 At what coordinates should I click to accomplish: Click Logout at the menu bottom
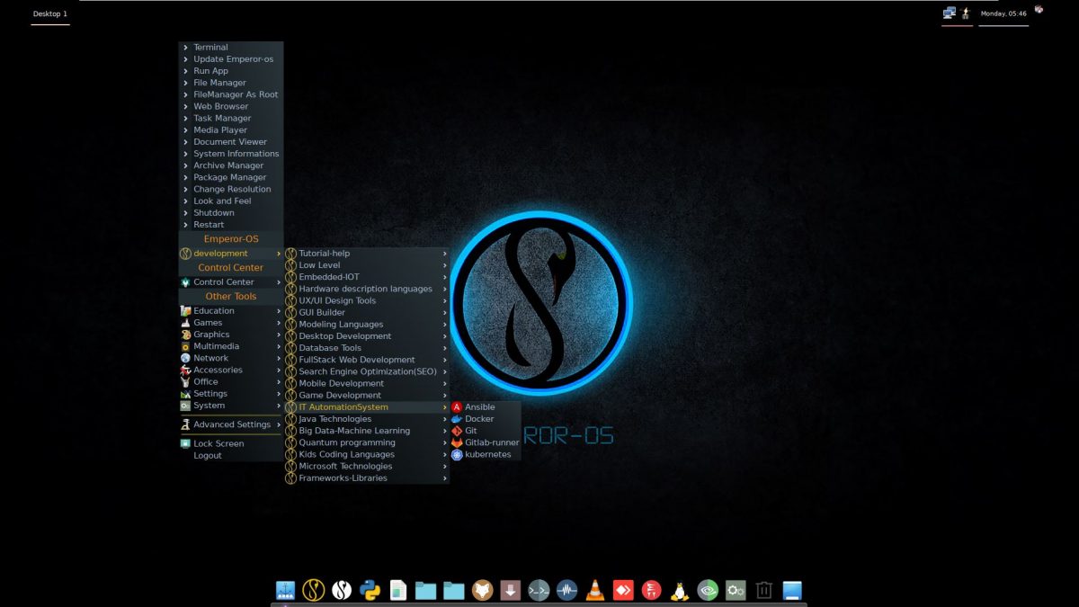coord(208,455)
